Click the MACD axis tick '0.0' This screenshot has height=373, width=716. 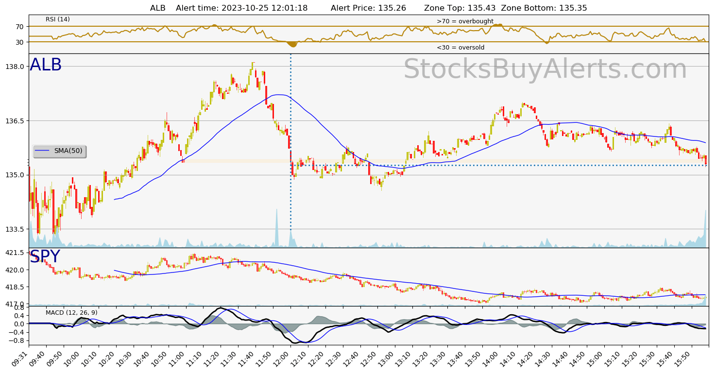[18, 324]
